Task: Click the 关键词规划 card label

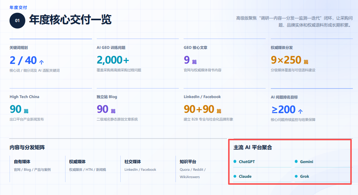Action: click(19, 48)
